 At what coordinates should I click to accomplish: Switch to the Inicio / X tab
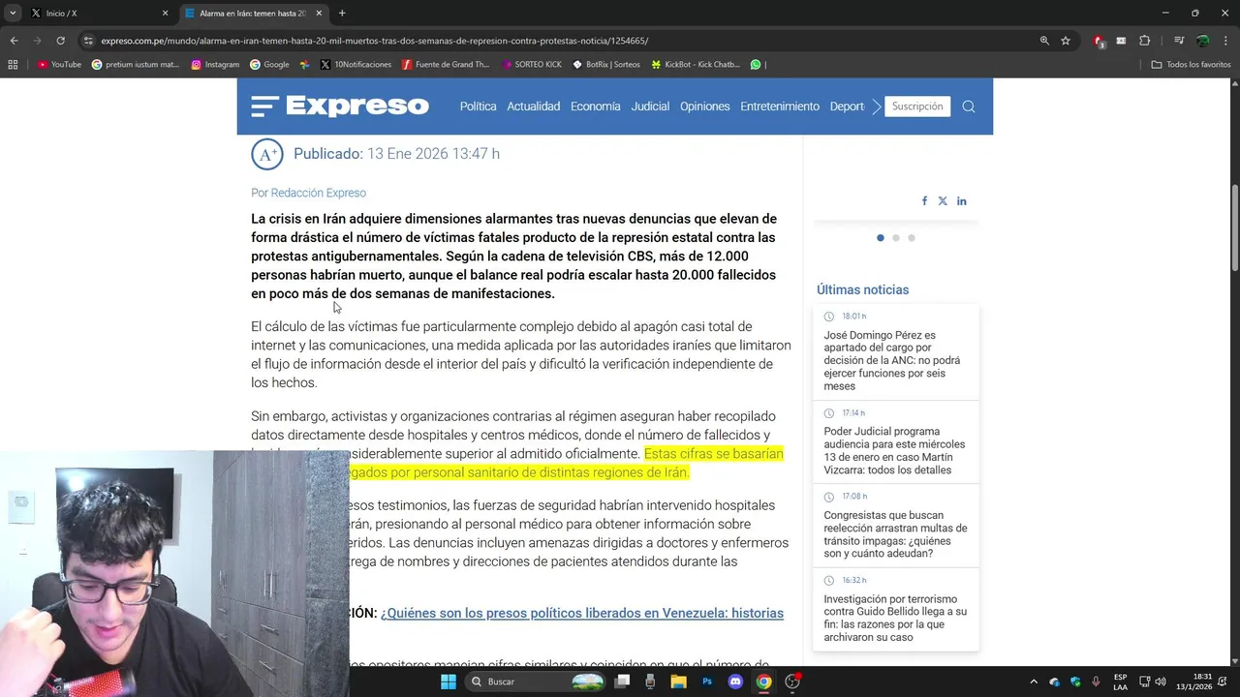tap(97, 14)
